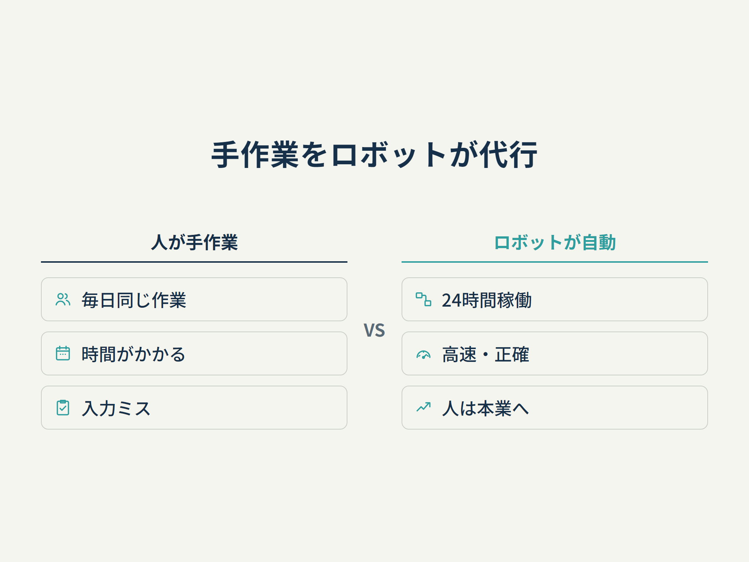
Task: Click the people icon beside 毎日同じ作業
Action: (63, 300)
